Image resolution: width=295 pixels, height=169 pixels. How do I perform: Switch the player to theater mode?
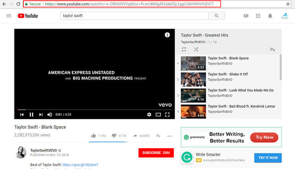click(x=158, y=114)
